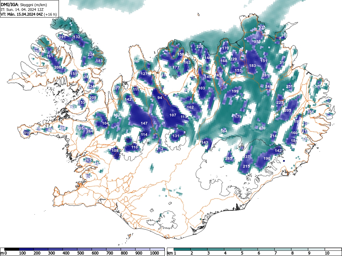Click the 251 visibility value
The image size is (342, 256).
click(x=289, y=86)
